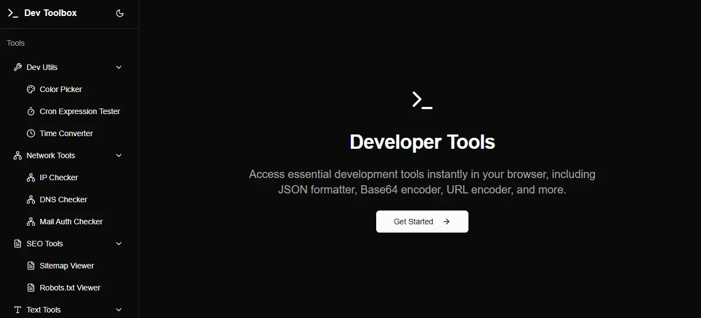Collapse the SEO Tools category chevron

click(118, 243)
